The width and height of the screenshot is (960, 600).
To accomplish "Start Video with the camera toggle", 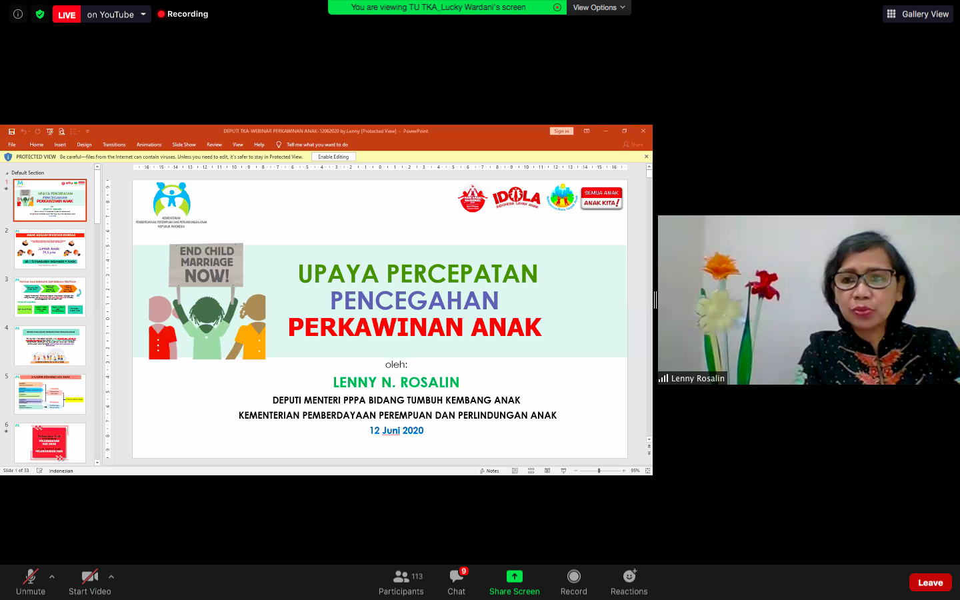I will click(89, 582).
